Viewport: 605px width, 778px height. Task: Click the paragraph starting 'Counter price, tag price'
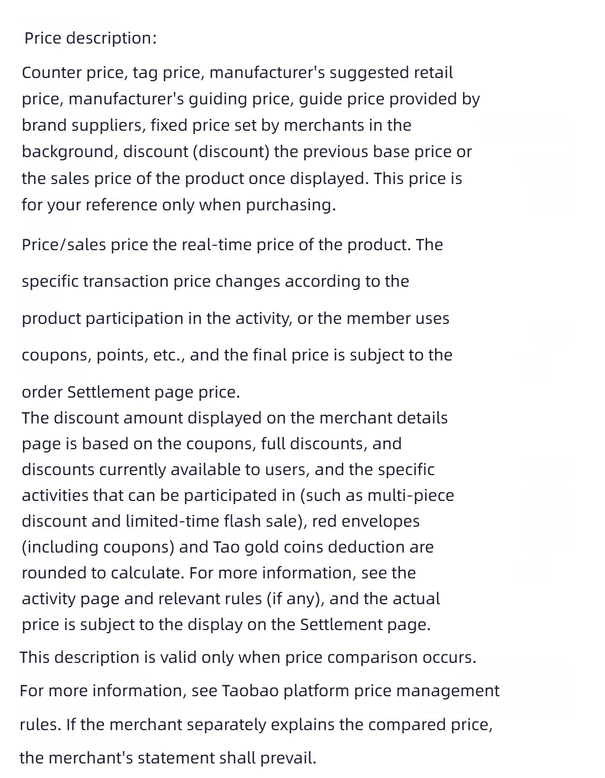[251, 138]
